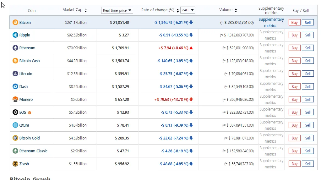Click the EOS logo icon

point(15,112)
